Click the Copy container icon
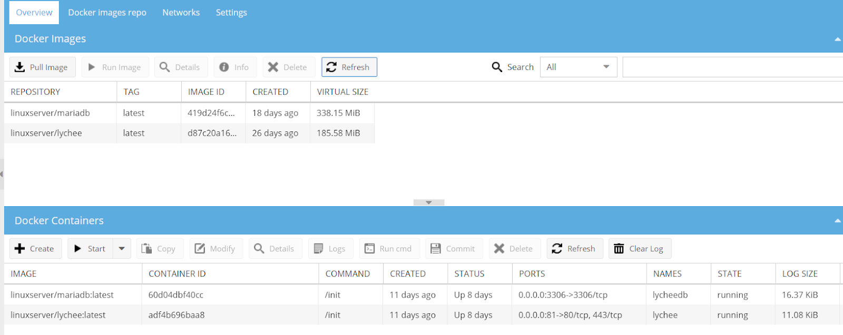 146,249
